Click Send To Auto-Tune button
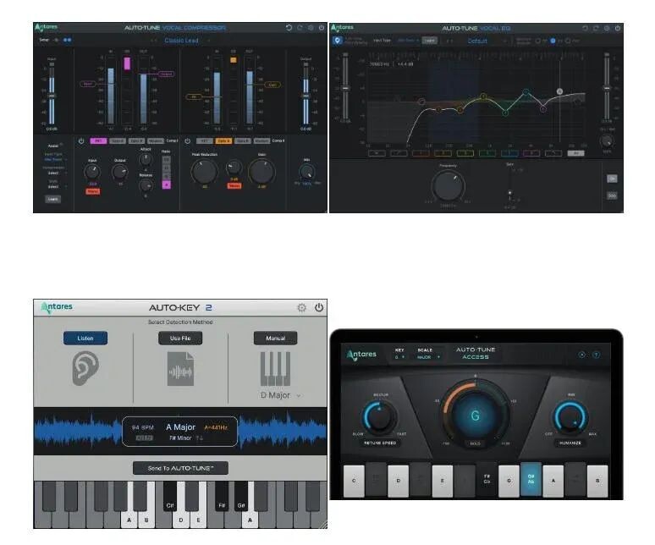The width and height of the screenshot is (655, 545). [180, 468]
